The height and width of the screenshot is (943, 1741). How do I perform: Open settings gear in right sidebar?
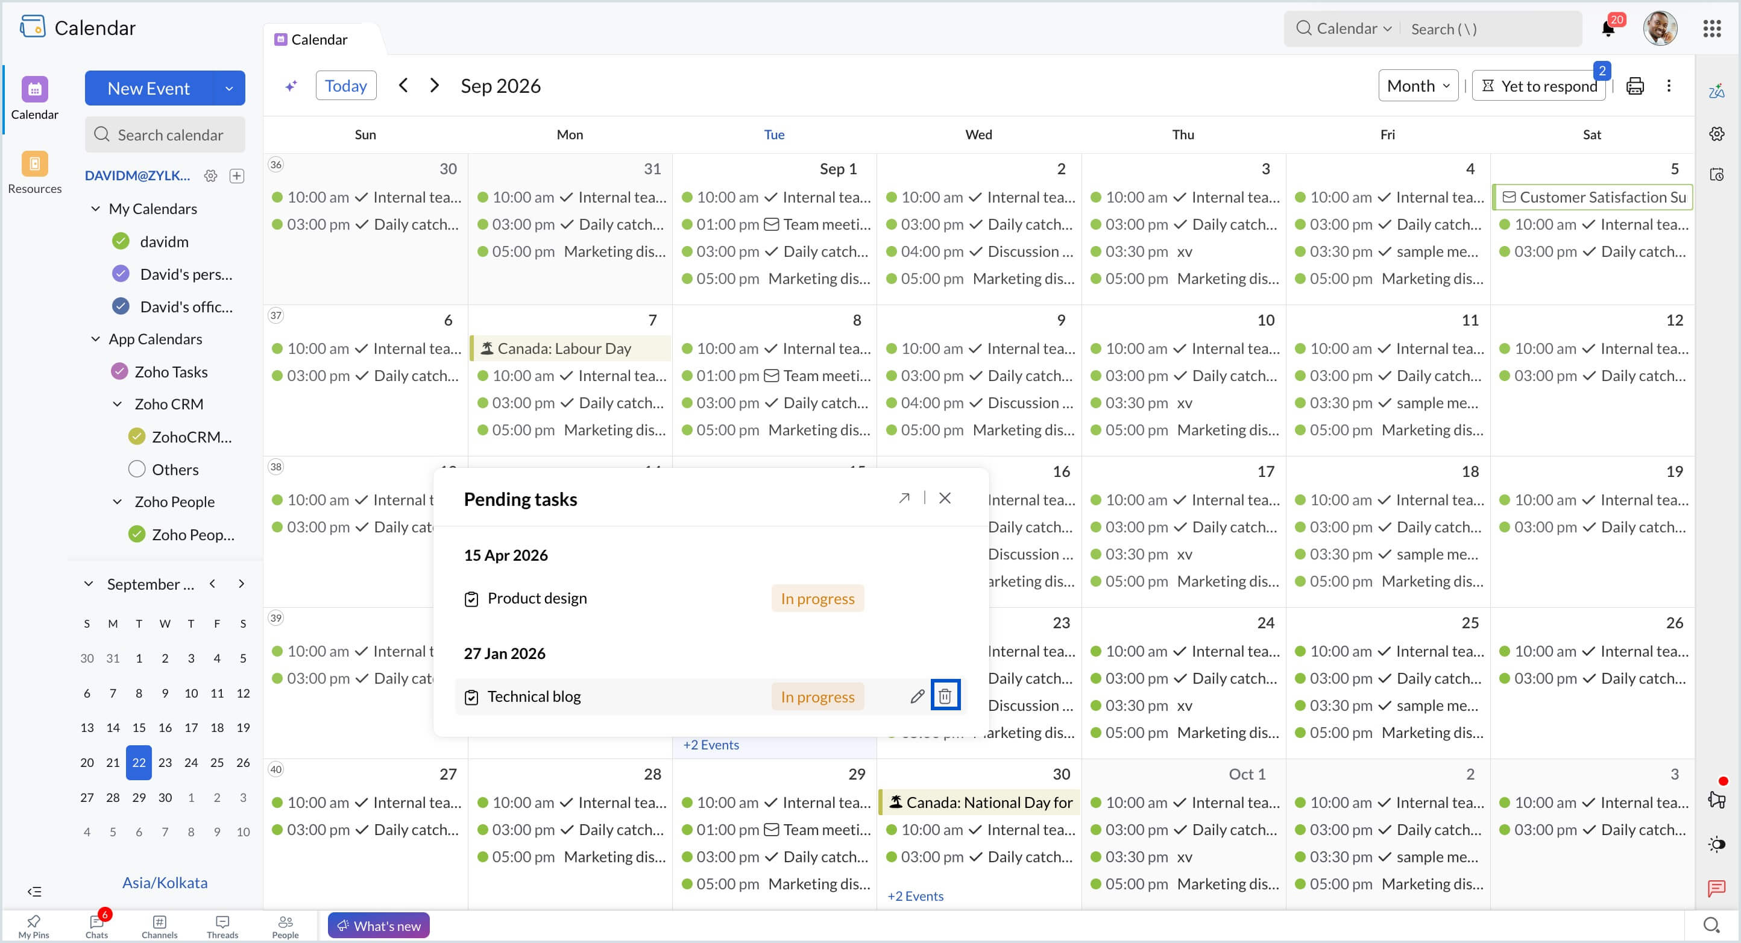point(1717,133)
